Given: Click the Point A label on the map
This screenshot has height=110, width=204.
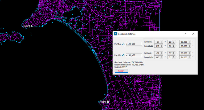Looking at the screenshot, I should click(28, 26).
